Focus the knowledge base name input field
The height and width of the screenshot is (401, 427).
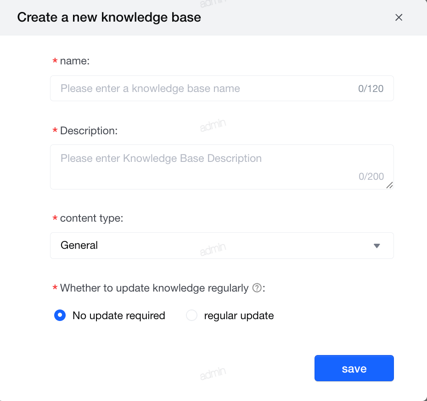tap(222, 88)
